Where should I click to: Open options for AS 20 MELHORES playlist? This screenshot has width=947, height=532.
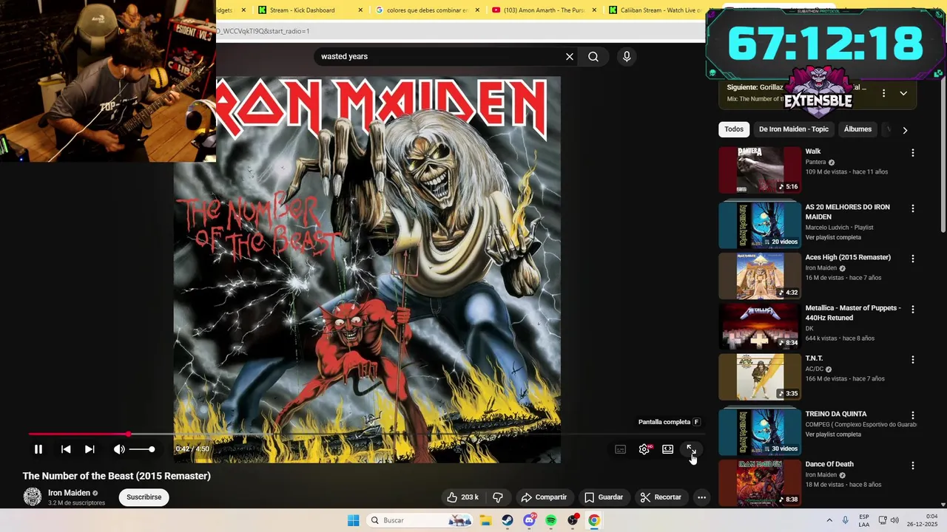pyautogui.click(x=912, y=208)
